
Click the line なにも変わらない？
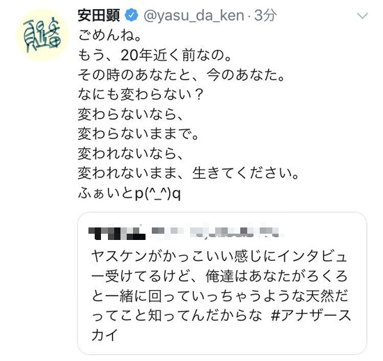141,95
